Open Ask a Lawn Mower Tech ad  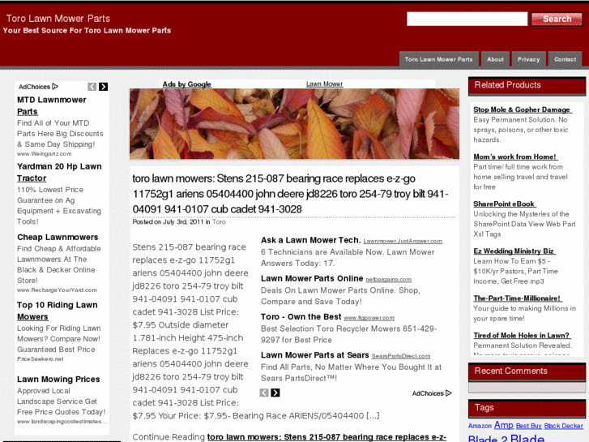click(310, 240)
